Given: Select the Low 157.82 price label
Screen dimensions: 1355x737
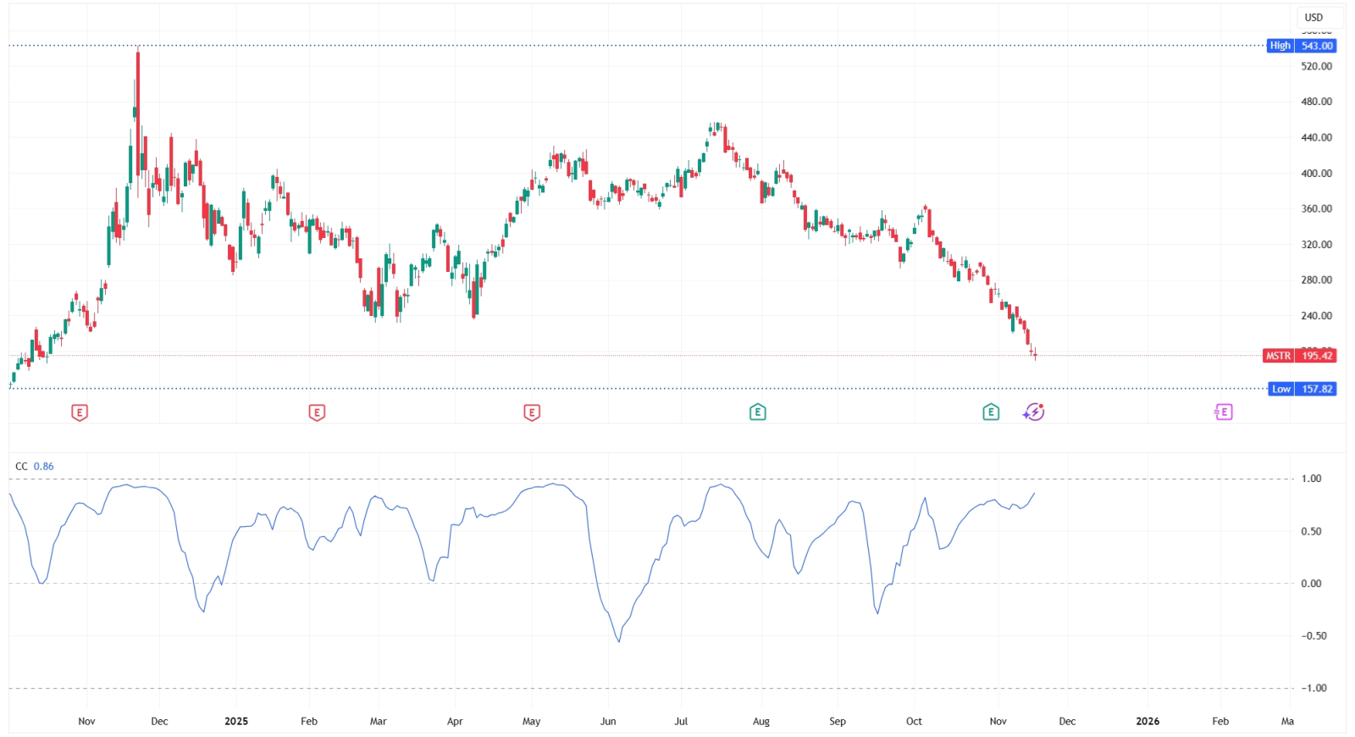Looking at the screenshot, I should (1302, 389).
